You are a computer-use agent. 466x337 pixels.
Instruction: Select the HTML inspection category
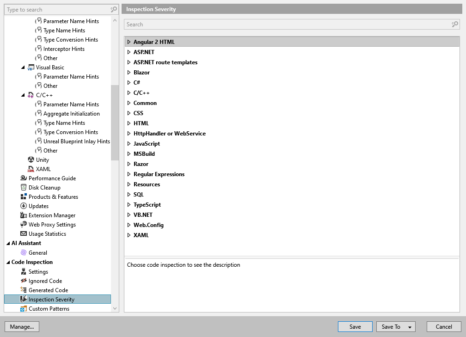click(x=141, y=123)
